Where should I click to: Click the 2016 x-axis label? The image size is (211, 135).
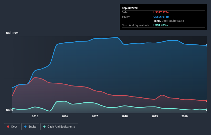[65, 116]
